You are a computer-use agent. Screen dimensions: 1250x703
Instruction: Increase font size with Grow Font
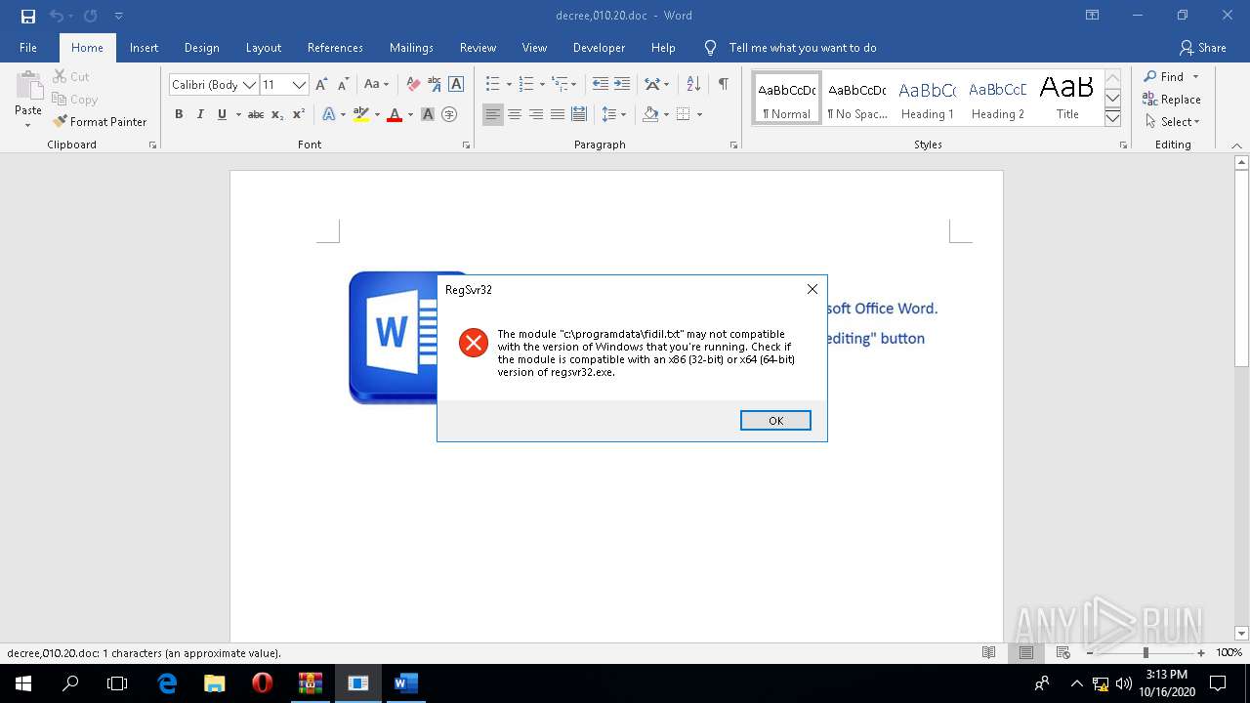pos(321,85)
